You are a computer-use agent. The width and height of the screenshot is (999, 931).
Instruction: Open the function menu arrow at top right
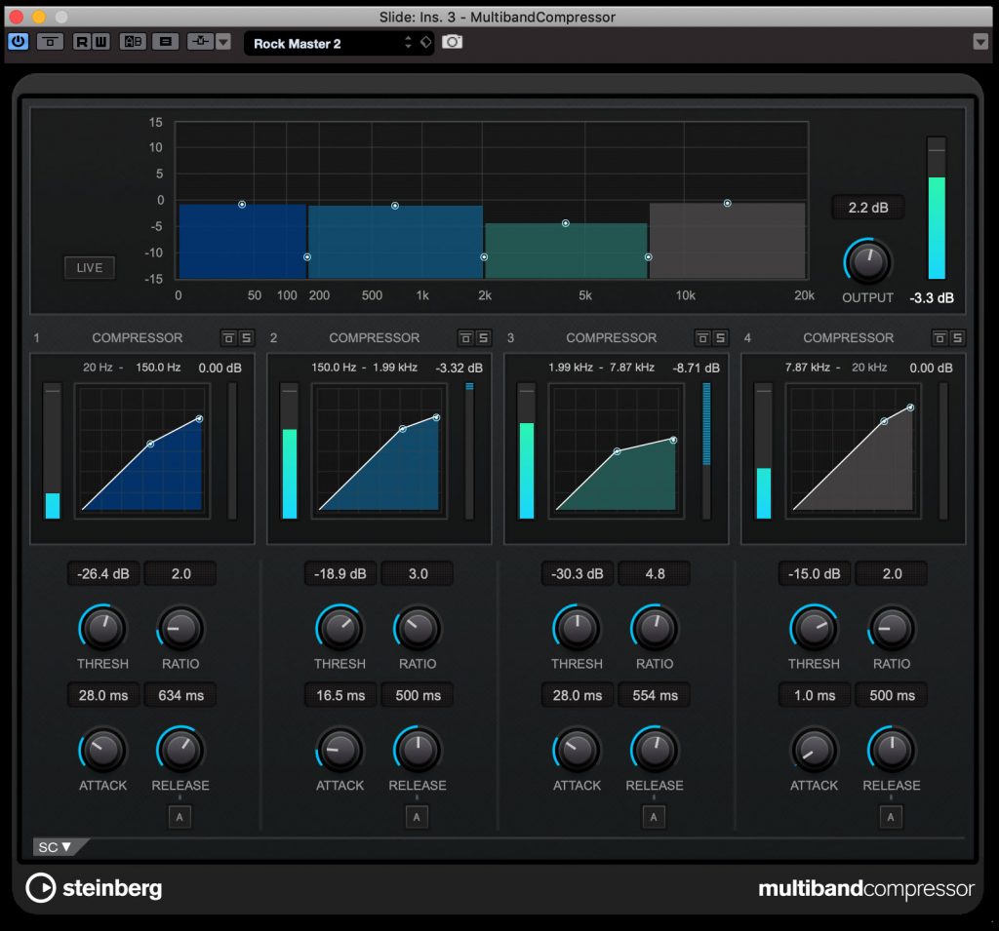point(981,42)
